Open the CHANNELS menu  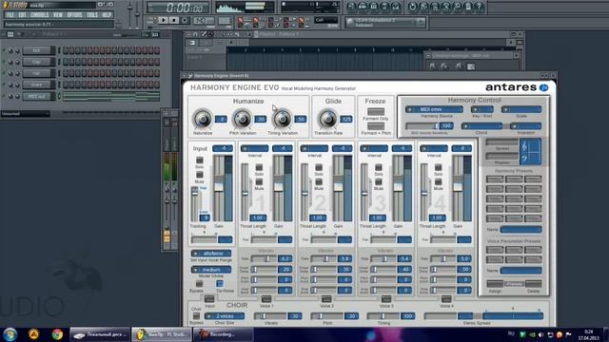point(40,15)
